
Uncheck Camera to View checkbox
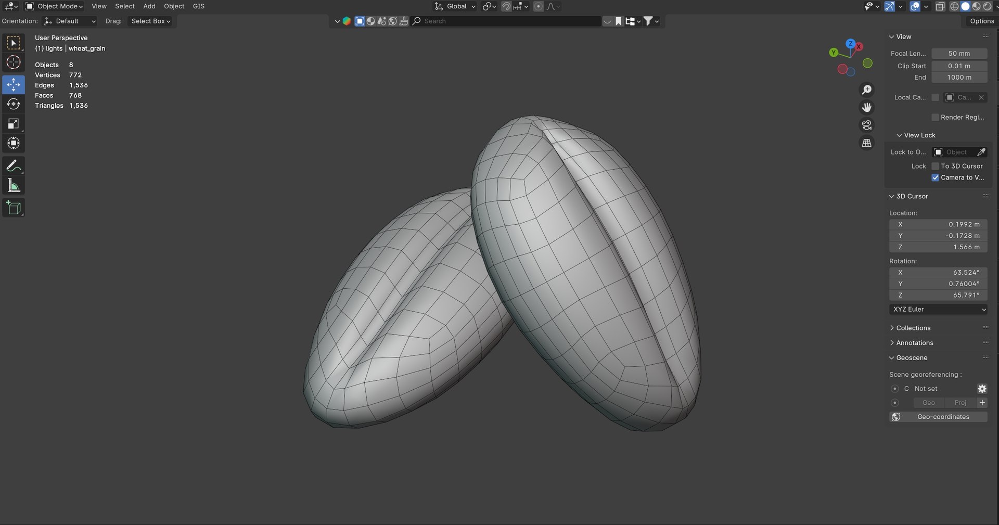point(935,177)
